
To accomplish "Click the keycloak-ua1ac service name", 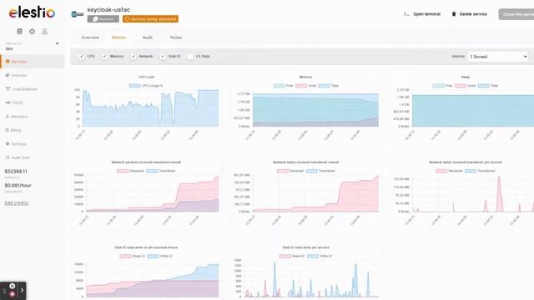I will (x=108, y=10).
